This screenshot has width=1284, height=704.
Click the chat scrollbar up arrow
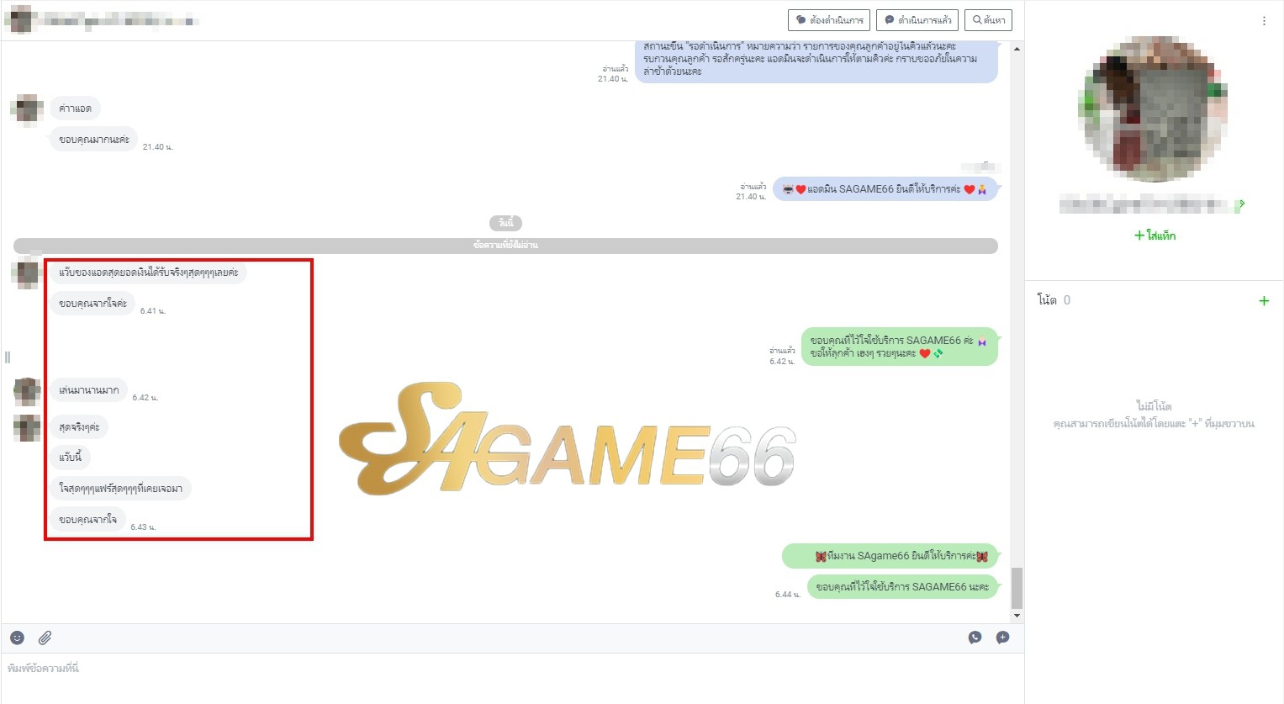coord(1017,49)
